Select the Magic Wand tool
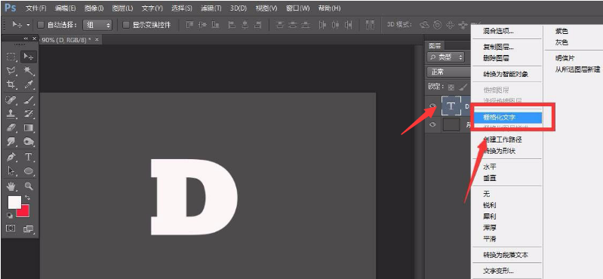 tap(29, 71)
